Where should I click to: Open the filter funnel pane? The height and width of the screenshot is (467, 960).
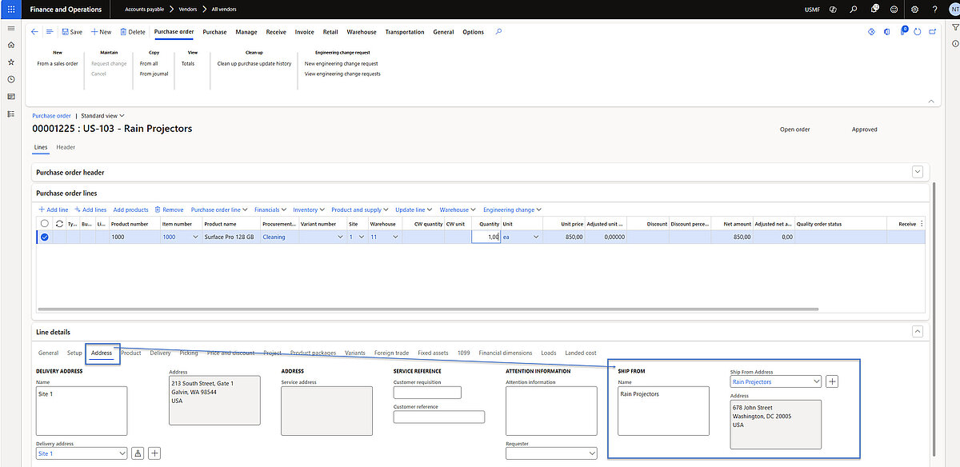pos(955,28)
